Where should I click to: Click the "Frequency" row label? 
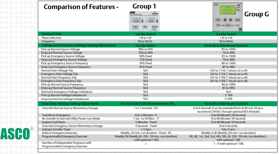pyautogui.click(x=48, y=41)
